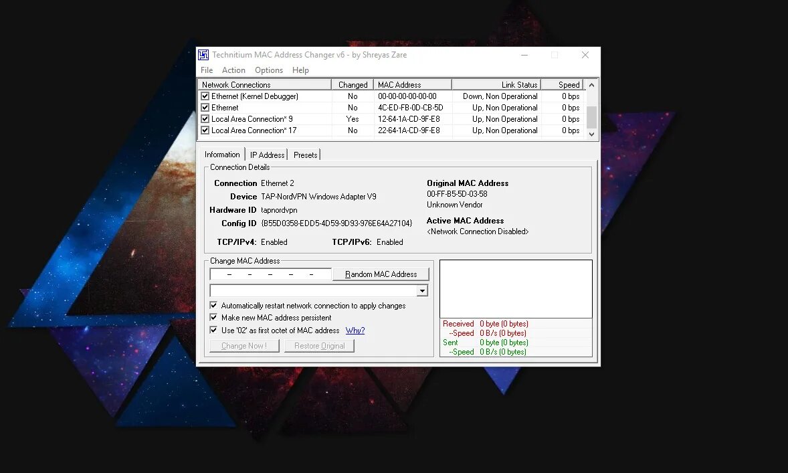Click the connections list scroll down arrow
Image resolution: width=788 pixels, height=473 pixels.
[591, 134]
